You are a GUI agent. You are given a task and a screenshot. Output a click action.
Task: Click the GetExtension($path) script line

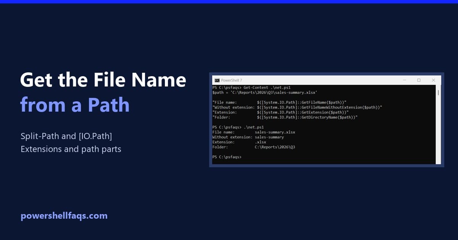pyautogui.click(x=281, y=112)
